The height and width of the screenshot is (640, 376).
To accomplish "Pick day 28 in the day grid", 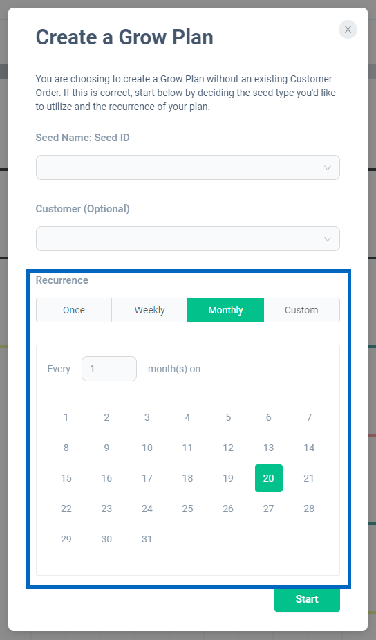I will (309, 509).
